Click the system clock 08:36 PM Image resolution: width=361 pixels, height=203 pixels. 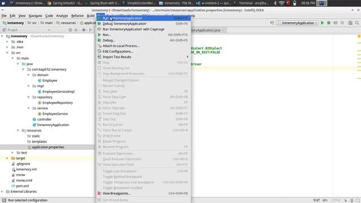pyautogui.click(x=308, y=3)
